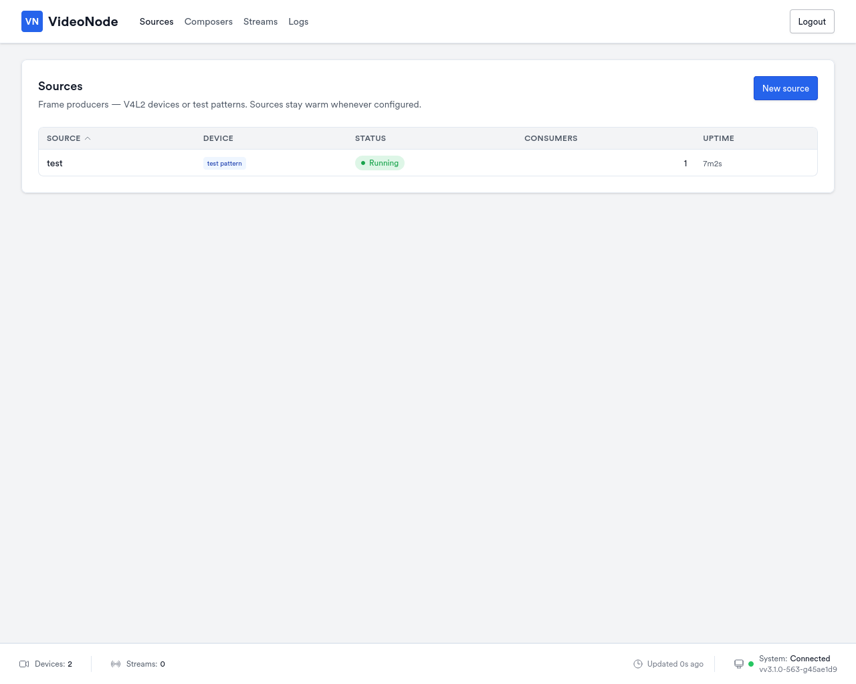Click the system monitor icon in footer
Screen dimensions: 856x684
click(739, 664)
